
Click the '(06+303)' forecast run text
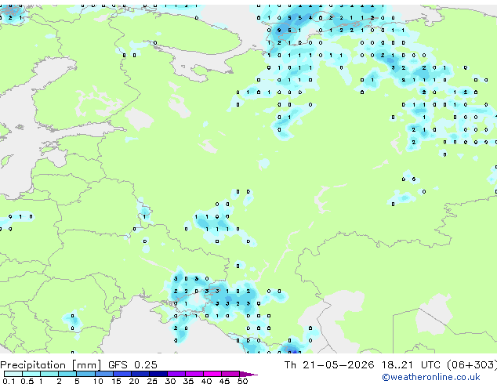[x=472, y=365]
